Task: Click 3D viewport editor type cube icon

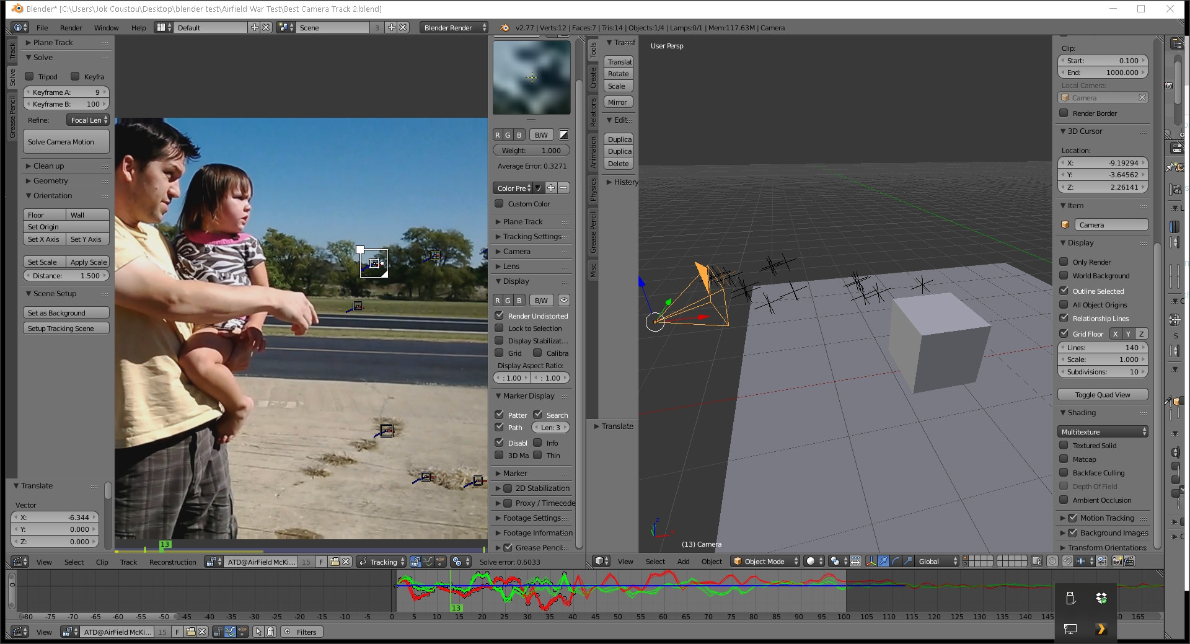Action: click(601, 561)
